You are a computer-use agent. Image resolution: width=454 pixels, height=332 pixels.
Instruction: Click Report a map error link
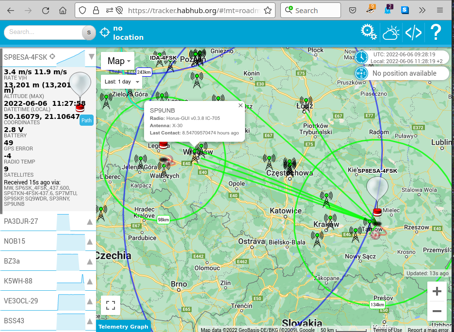coord(428,330)
